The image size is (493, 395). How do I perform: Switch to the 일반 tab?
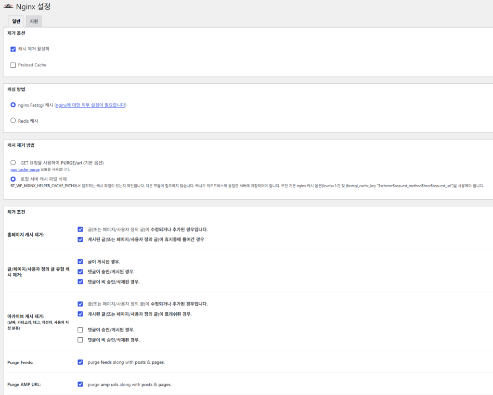click(16, 21)
